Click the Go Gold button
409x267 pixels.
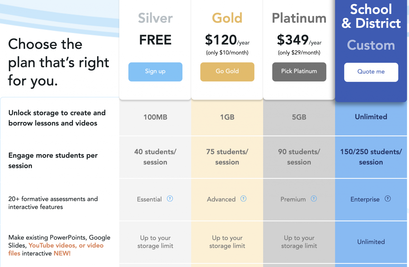click(227, 72)
